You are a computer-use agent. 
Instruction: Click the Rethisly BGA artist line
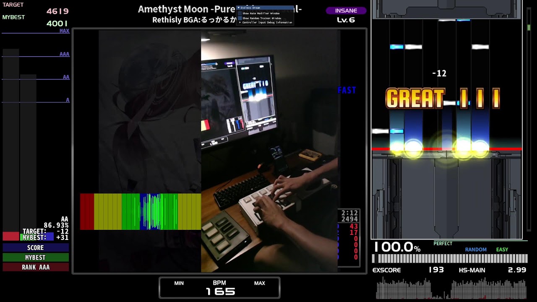194,20
